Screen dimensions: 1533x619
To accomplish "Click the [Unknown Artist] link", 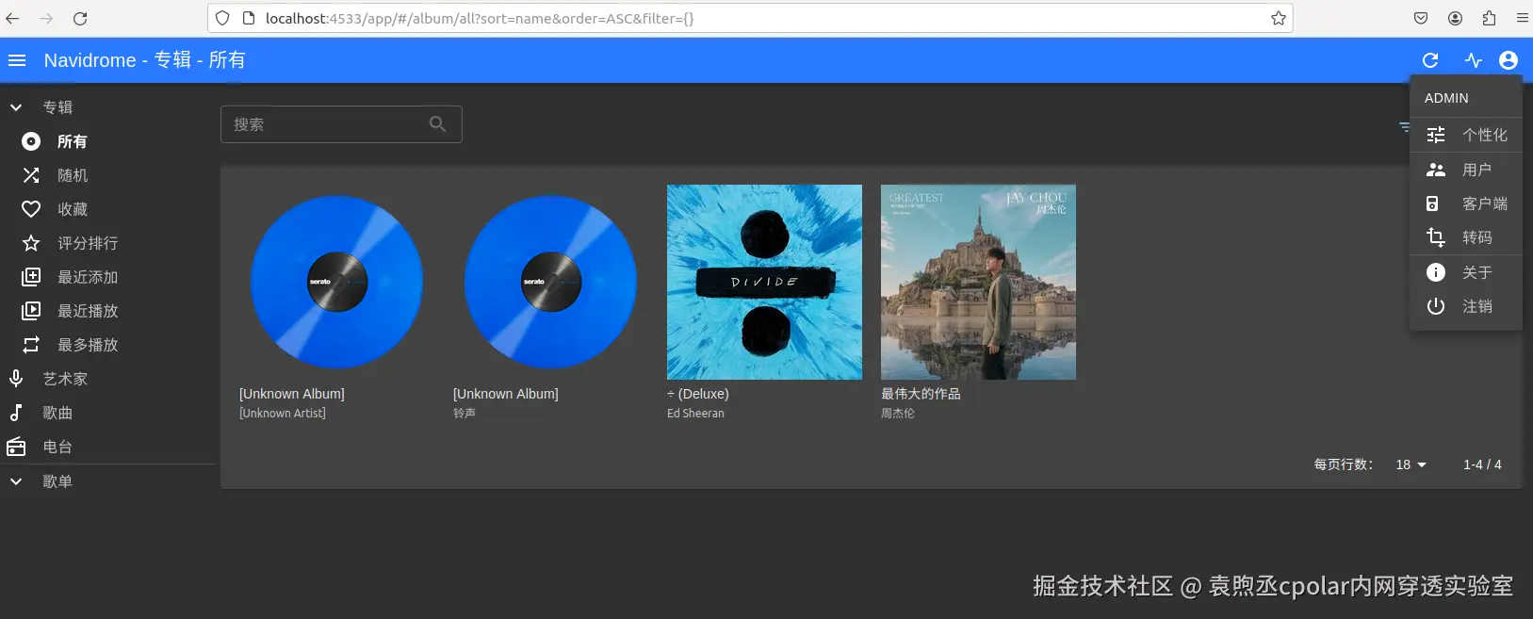I will 283,414.
